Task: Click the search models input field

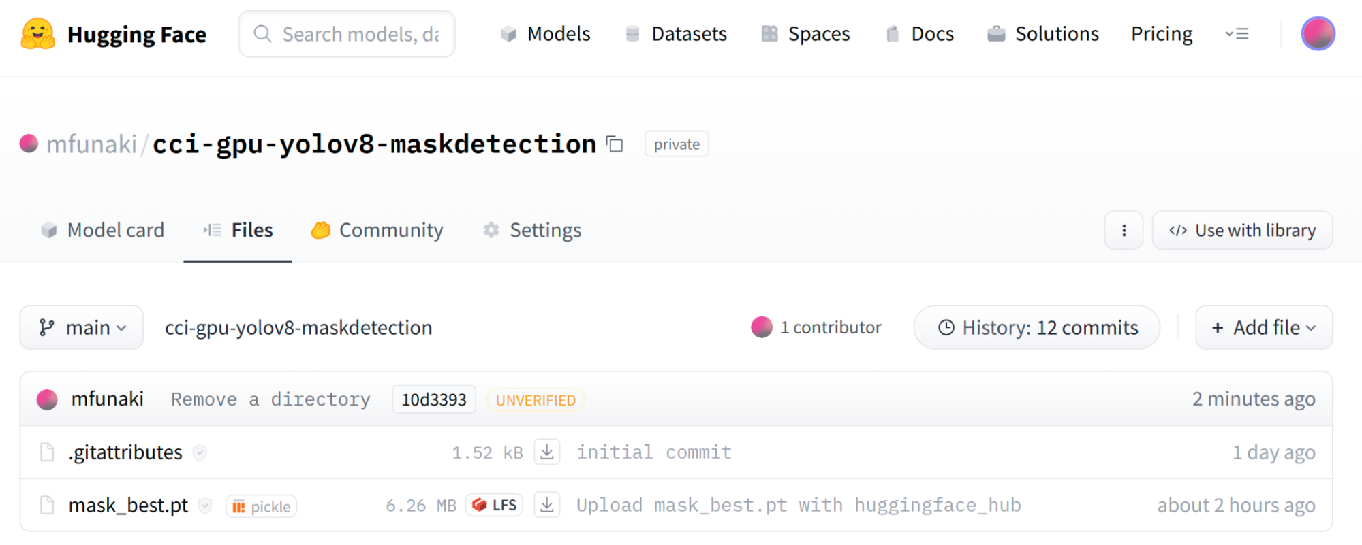Action: point(347,34)
